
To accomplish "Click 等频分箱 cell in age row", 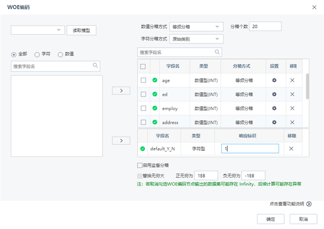I will pyautogui.click(x=244, y=80).
